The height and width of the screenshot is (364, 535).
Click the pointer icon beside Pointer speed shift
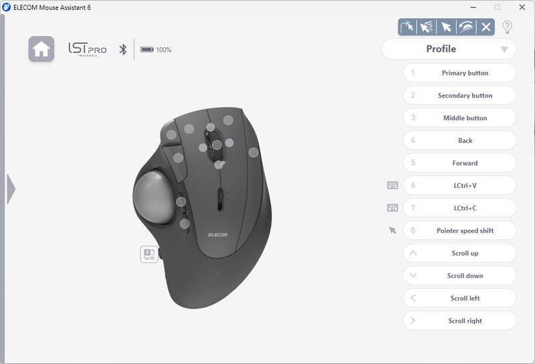(393, 230)
